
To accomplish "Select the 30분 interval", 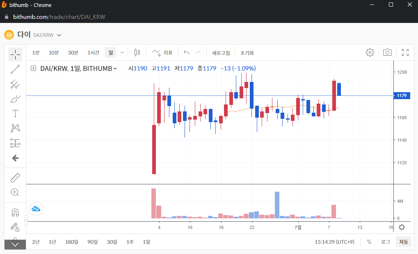I will [x=73, y=53].
